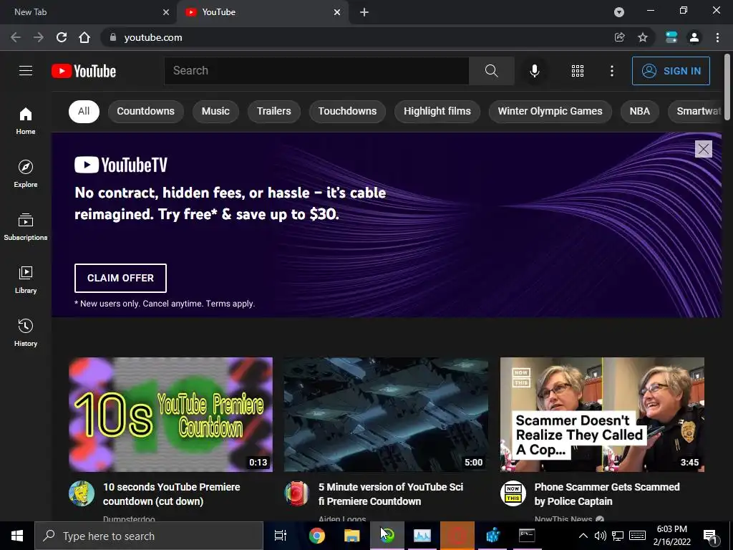Viewport: 733px width, 550px height.
Task: Open a new browser tab
Action: (364, 12)
